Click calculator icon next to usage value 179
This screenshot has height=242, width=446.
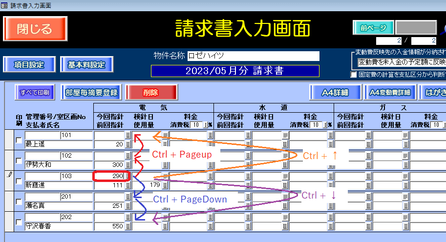coord(165,185)
